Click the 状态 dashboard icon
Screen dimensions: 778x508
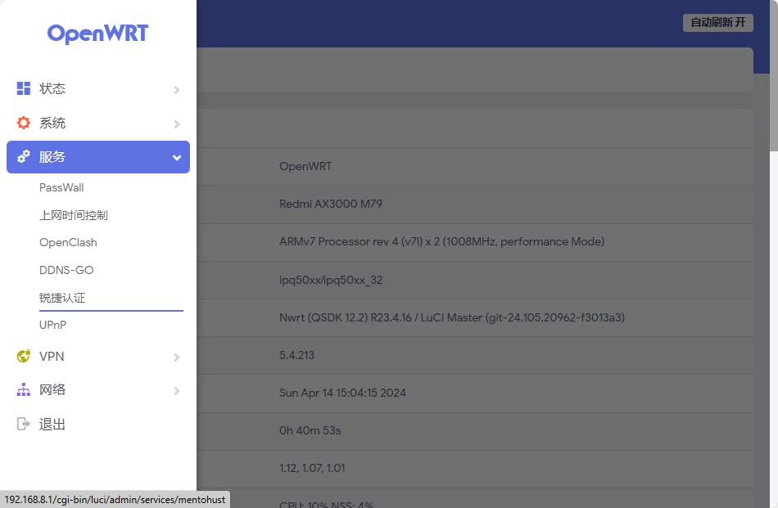24,88
